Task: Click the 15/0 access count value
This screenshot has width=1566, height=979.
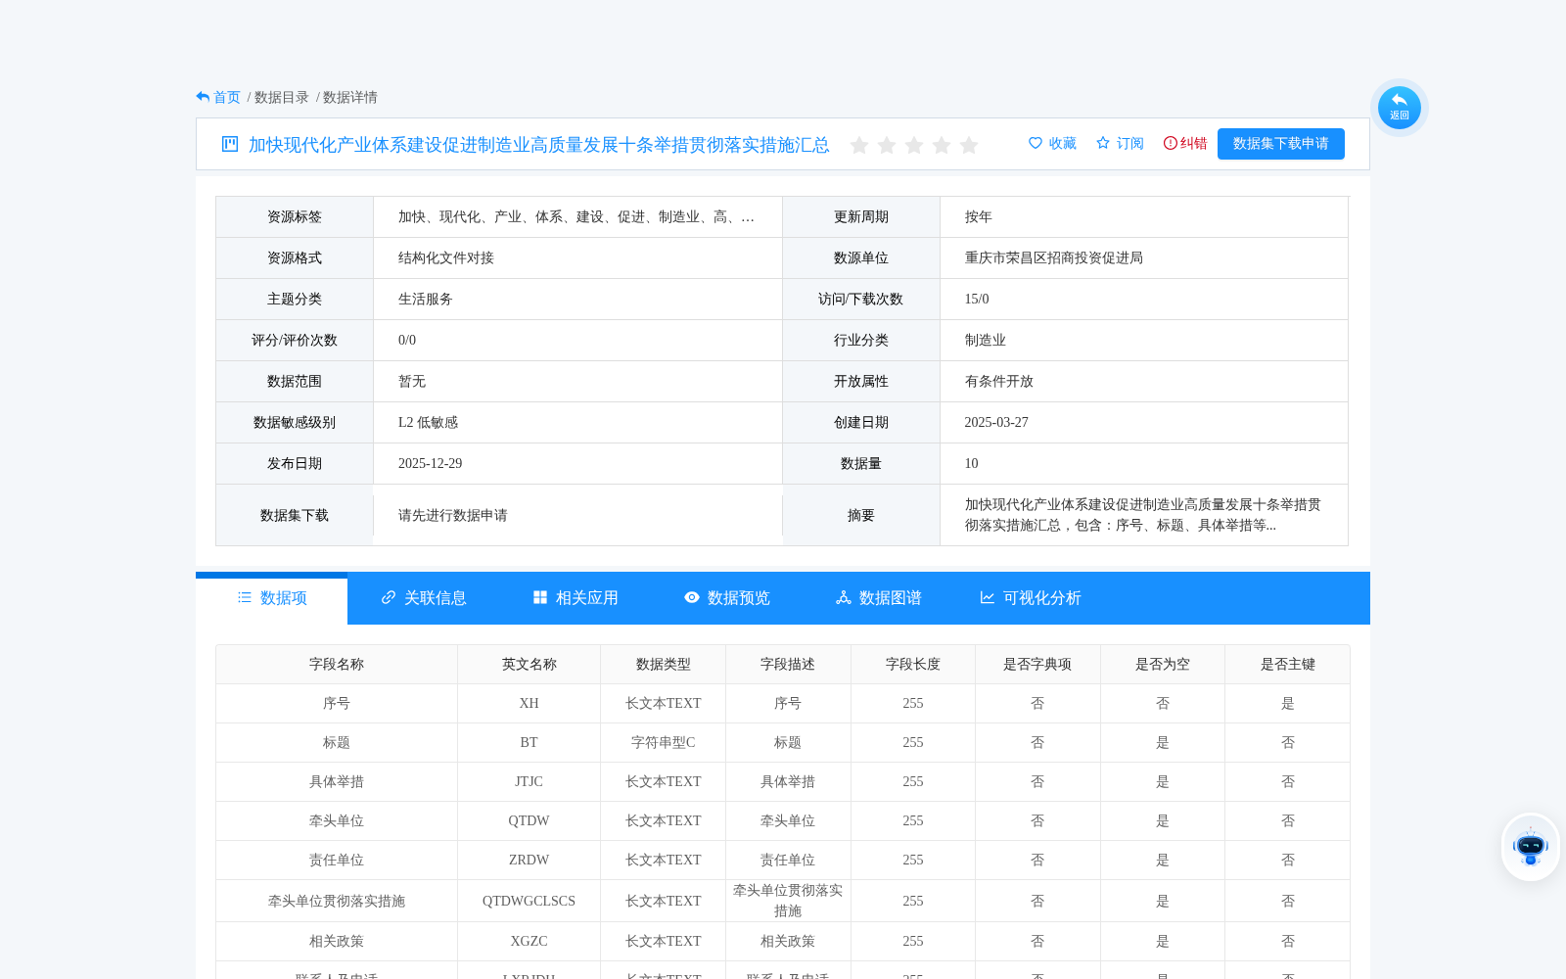Action: pyautogui.click(x=977, y=300)
